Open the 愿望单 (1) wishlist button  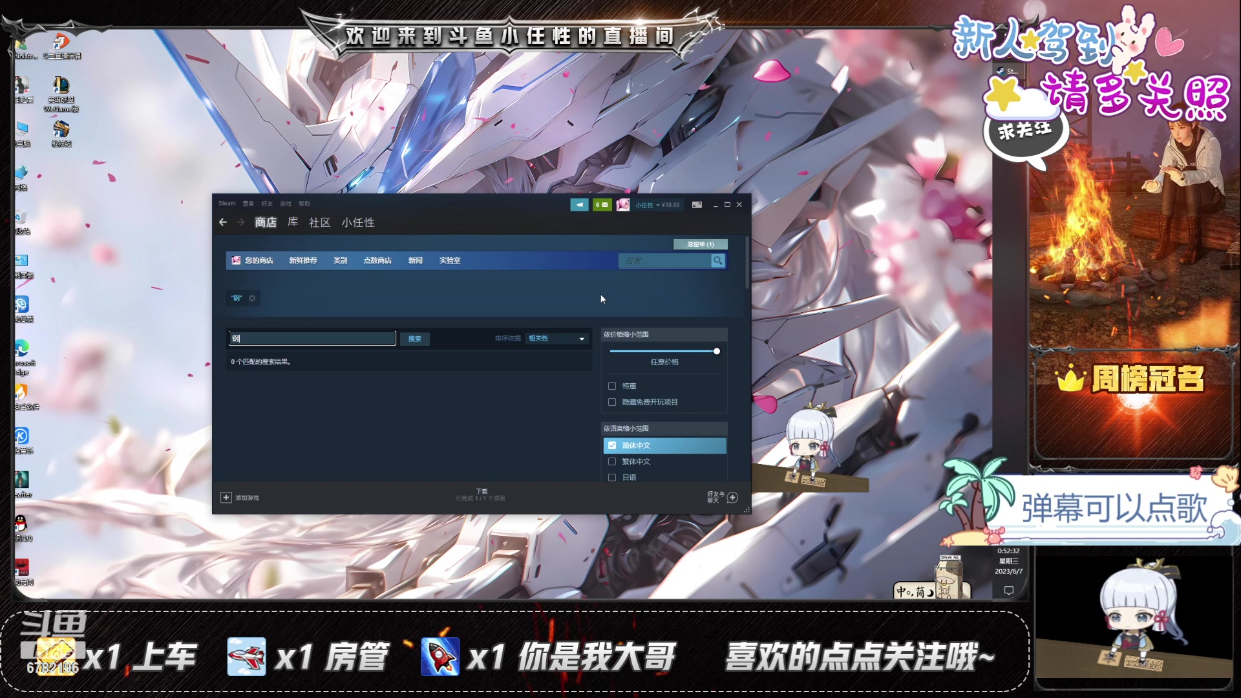(701, 244)
